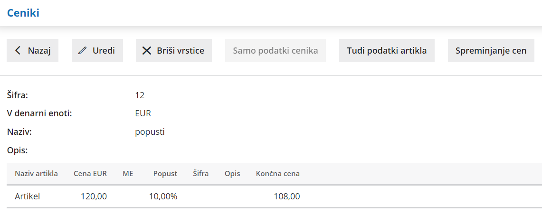Click the 10,00% discount cell
542x215 pixels.
[x=163, y=196]
